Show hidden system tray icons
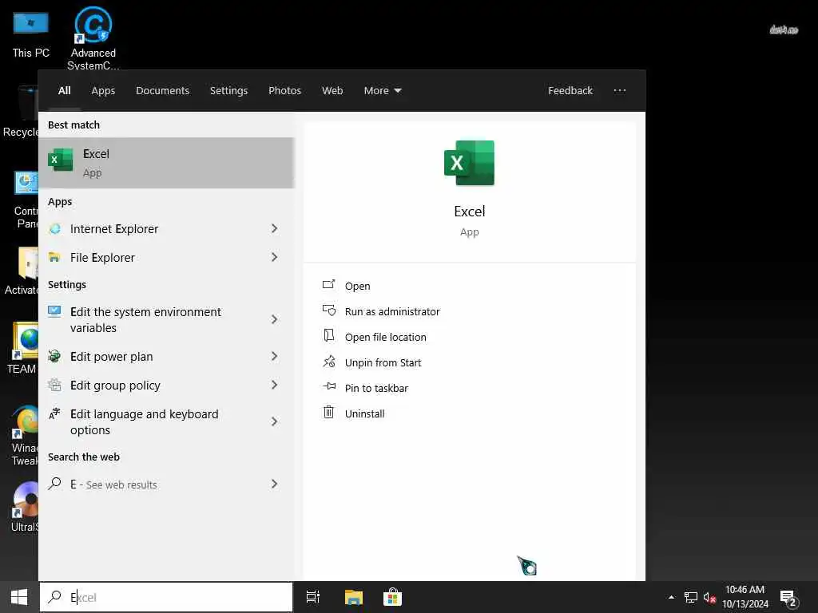 (671, 597)
